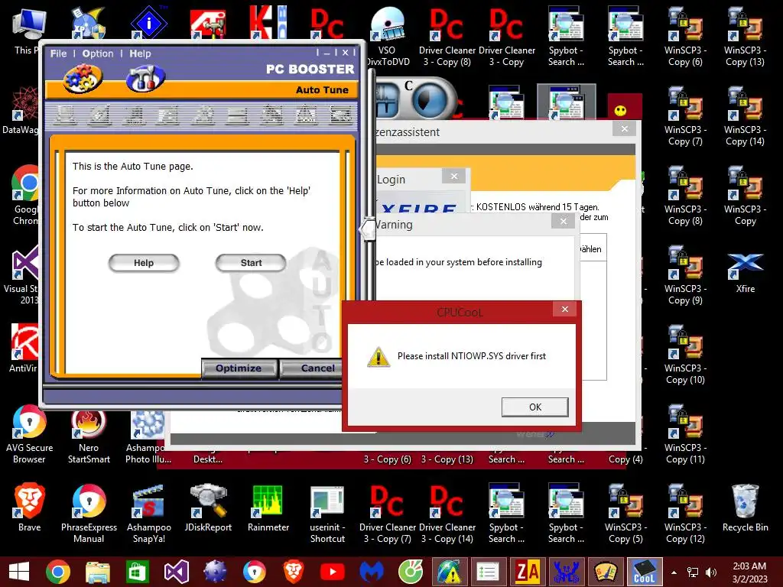
Task: Open the Windows Start menu
Action: pos(19,572)
